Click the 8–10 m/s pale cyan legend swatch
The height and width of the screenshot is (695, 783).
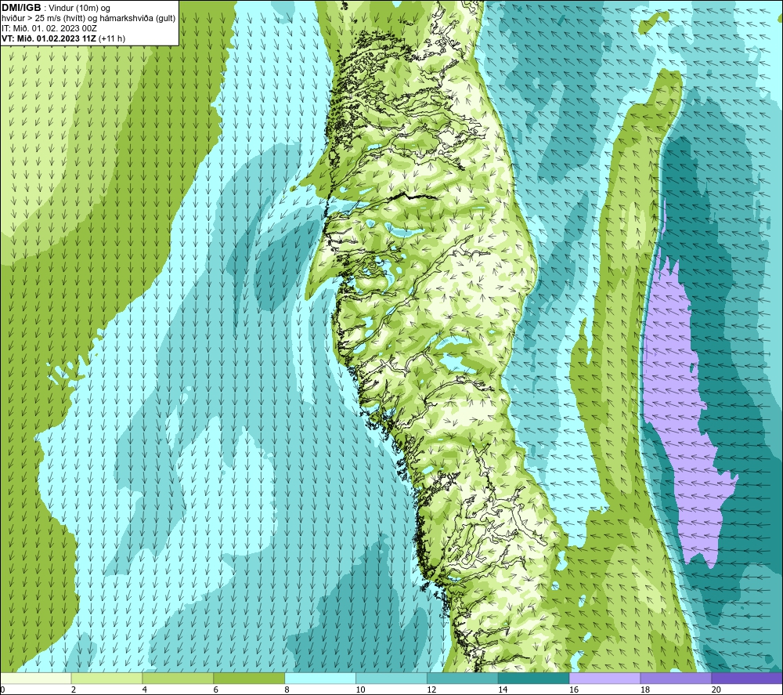tap(320, 678)
